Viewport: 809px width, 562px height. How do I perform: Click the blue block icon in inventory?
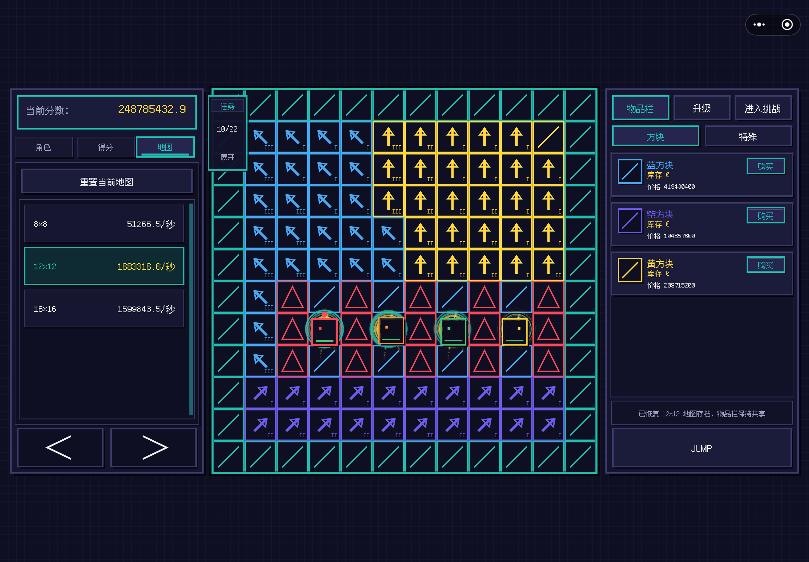point(630,171)
